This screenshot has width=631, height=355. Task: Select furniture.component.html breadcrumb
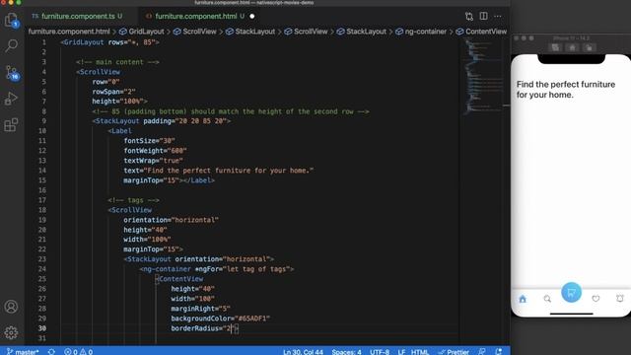(69, 32)
